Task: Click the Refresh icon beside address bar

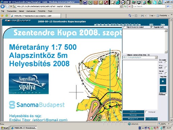Action: tap(125, 6)
